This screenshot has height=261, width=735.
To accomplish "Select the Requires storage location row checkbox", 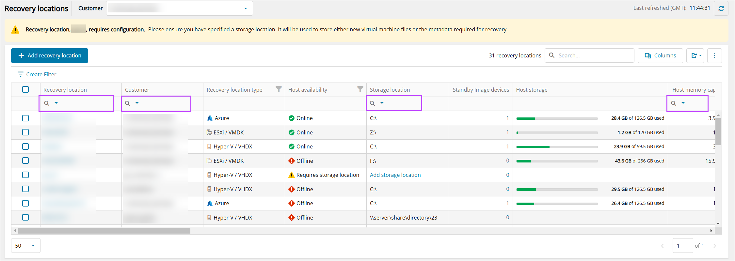I will pos(25,175).
